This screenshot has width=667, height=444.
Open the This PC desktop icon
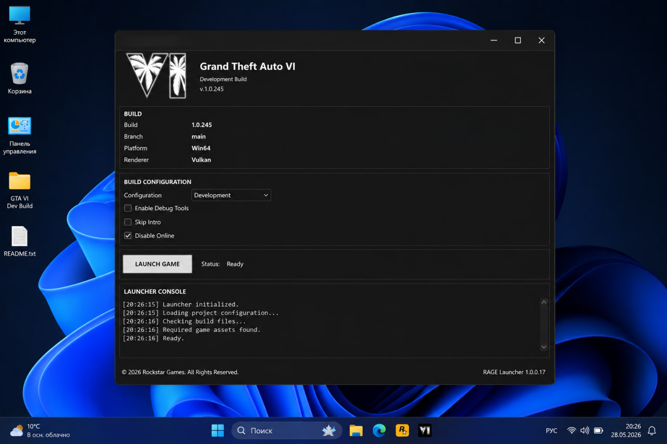[x=20, y=24]
